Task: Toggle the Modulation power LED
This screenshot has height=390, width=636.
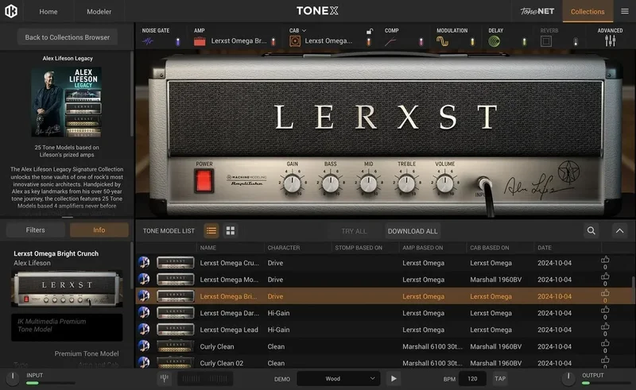Action: click(472, 41)
